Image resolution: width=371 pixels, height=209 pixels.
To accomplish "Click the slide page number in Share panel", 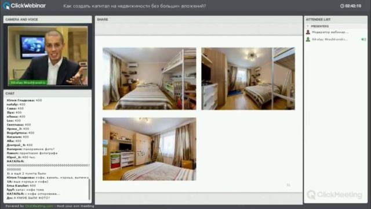I will pyautogui.click(x=289, y=185).
